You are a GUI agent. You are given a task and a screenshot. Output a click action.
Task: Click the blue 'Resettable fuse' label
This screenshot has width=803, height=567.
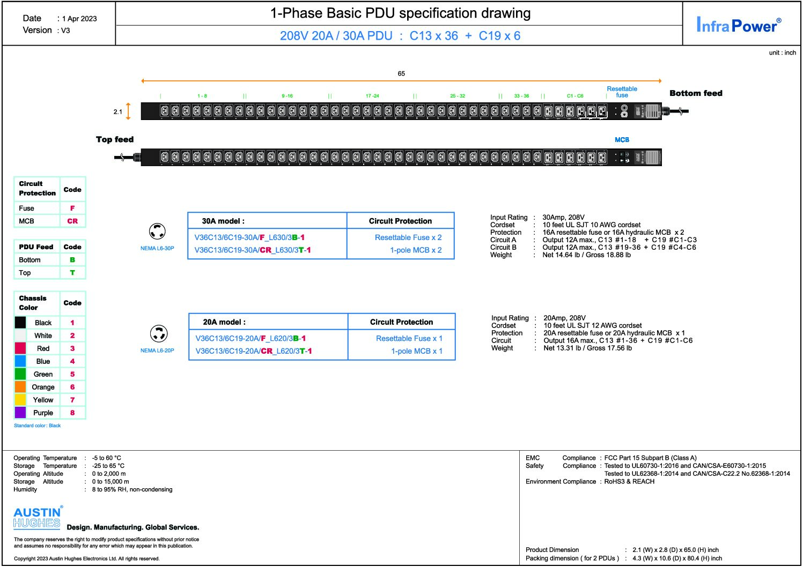click(x=622, y=92)
